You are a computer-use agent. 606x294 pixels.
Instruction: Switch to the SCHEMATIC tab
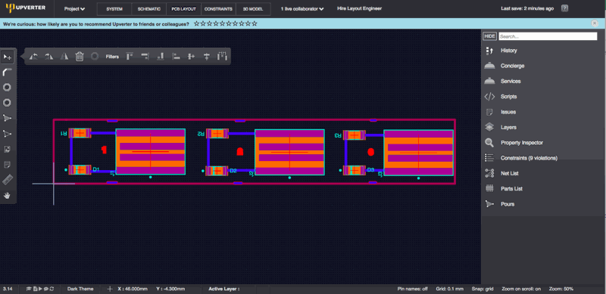click(x=148, y=9)
